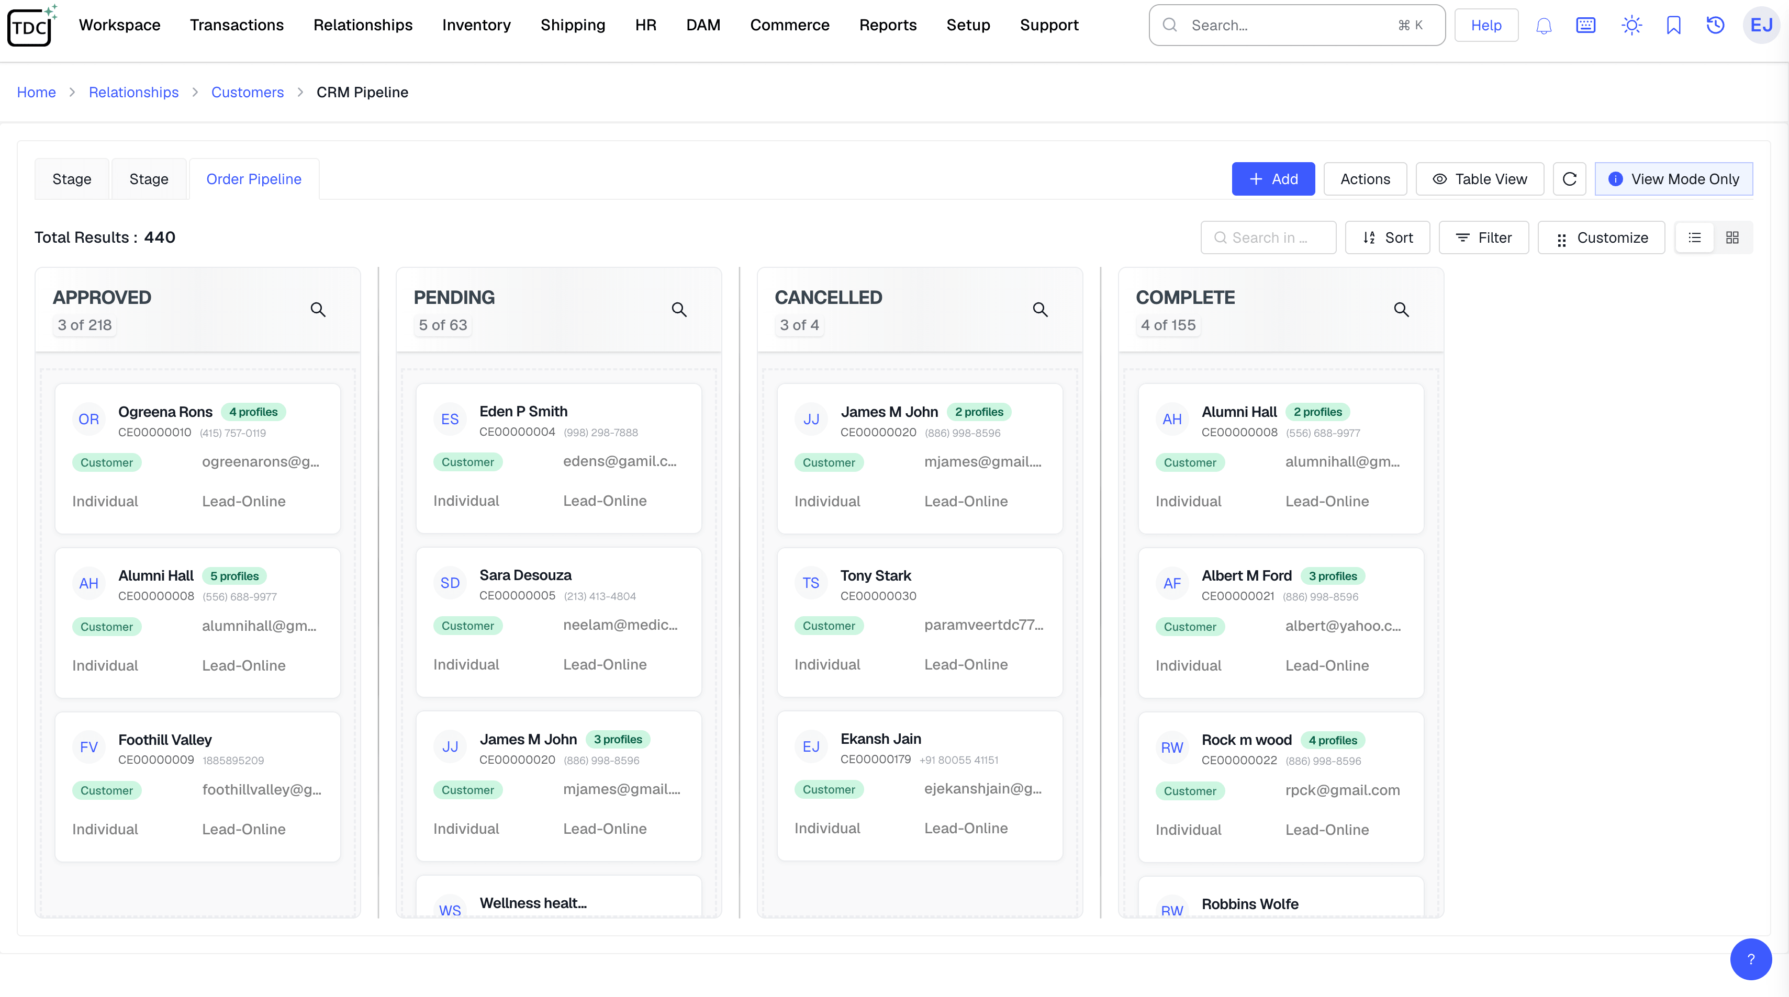The height and width of the screenshot is (997, 1789).
Task: Select the first Stage tab
Action: coord(72,179)
